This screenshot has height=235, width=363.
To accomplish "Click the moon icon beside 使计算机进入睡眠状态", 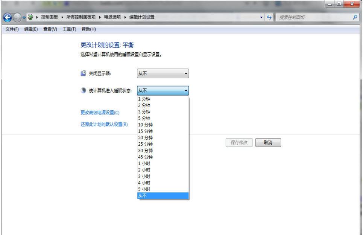I will [83, 90].
